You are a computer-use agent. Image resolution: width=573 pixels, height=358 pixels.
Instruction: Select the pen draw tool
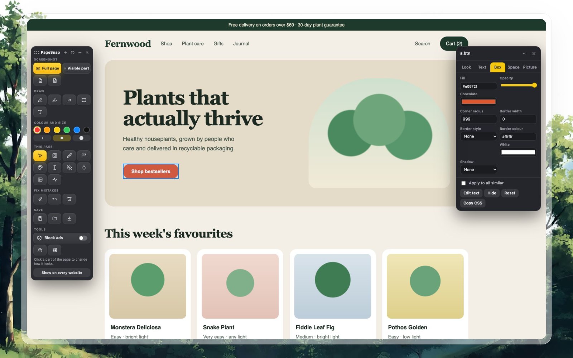(x=40, y=100)
